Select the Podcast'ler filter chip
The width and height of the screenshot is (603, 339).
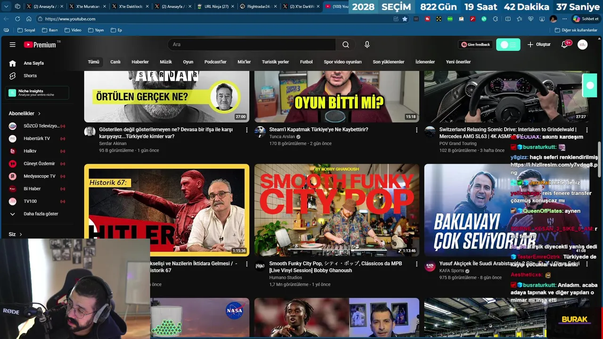[x=215, y=62]
